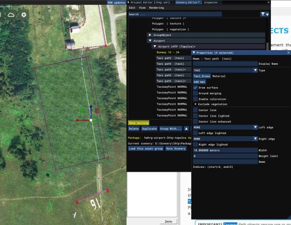This screenshot has height=225, width=291.
Task: Close the Properties panel
Action: click(289, 53)
